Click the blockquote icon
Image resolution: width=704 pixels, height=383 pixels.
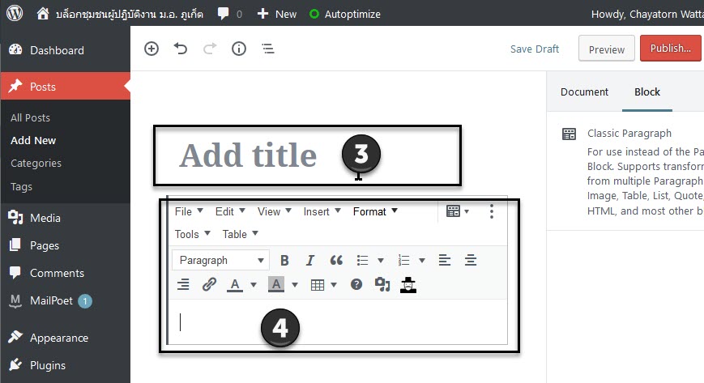click(336, 261)
